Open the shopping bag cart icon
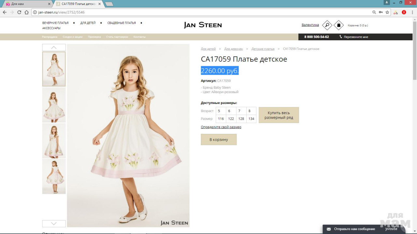Viewport: 417px width, 234px height. (x=339, y=25)
